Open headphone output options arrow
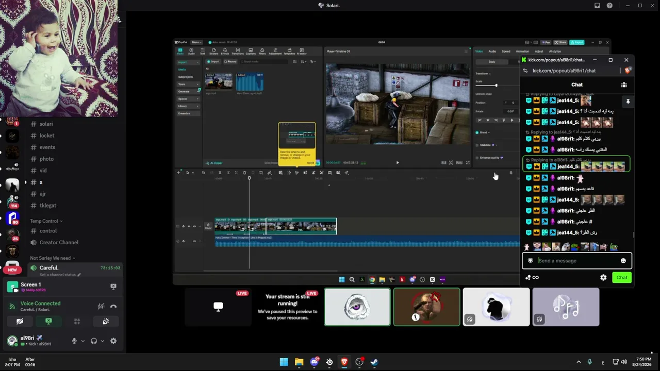The height and width of the screenshot is (371, 660). pos(102,341)
